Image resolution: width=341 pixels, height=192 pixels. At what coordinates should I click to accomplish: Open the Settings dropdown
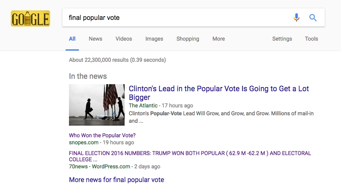pyautogui.click(x=282, y=39)
